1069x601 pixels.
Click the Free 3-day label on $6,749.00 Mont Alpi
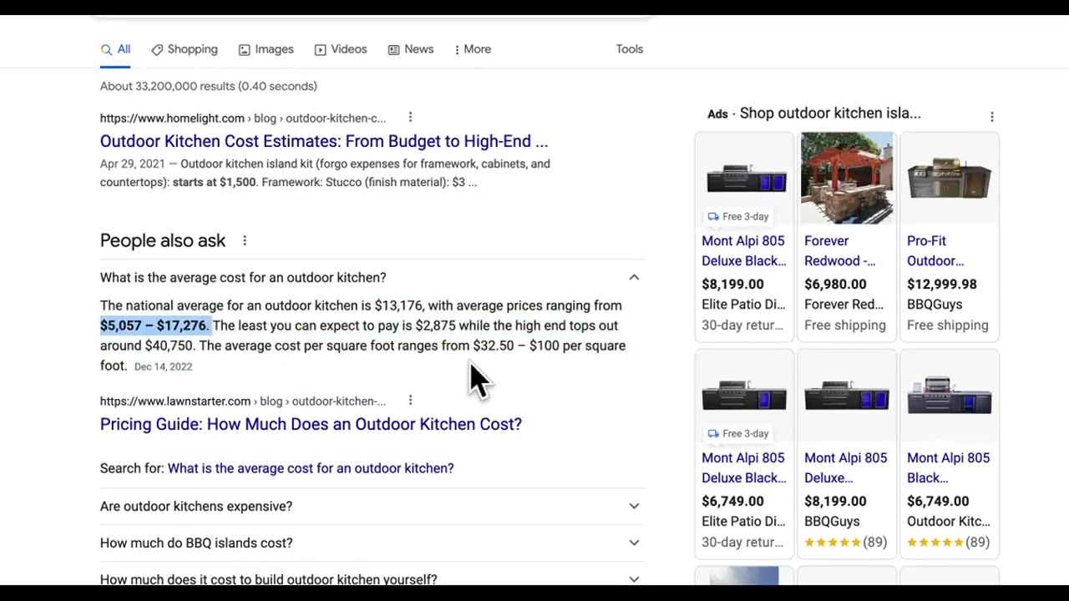point(738,433)
